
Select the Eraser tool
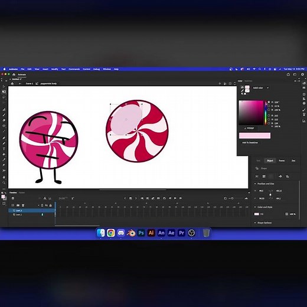4,120
